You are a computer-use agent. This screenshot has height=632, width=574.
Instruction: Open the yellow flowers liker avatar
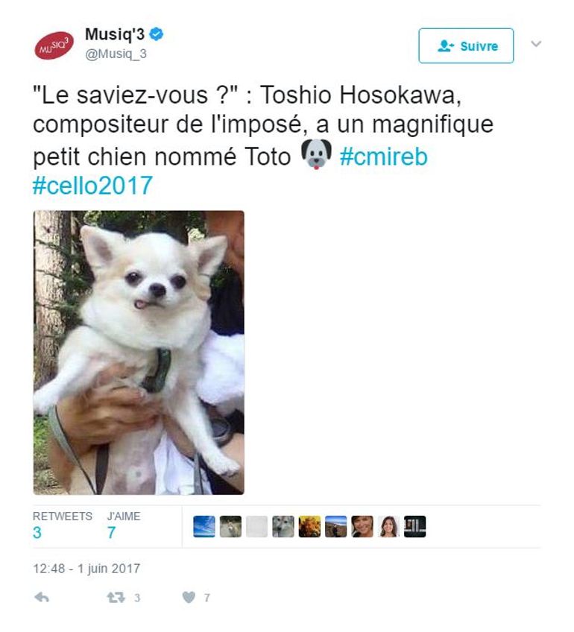tap(309, 526)
